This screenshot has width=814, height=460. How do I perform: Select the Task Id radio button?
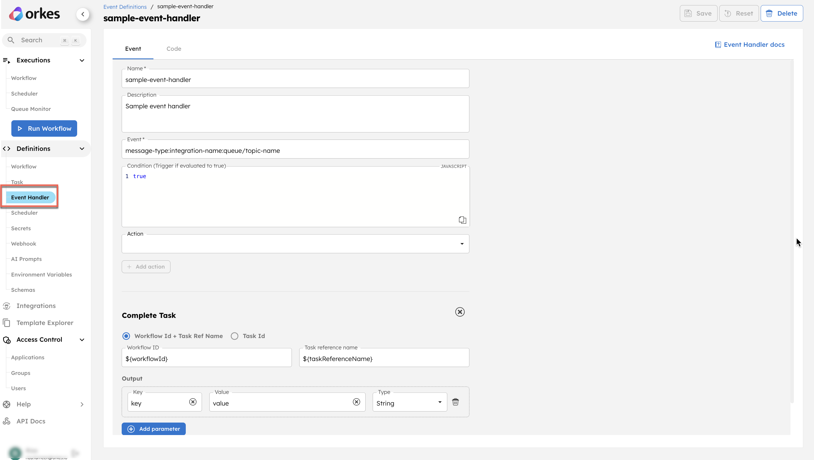pos(234,336)
